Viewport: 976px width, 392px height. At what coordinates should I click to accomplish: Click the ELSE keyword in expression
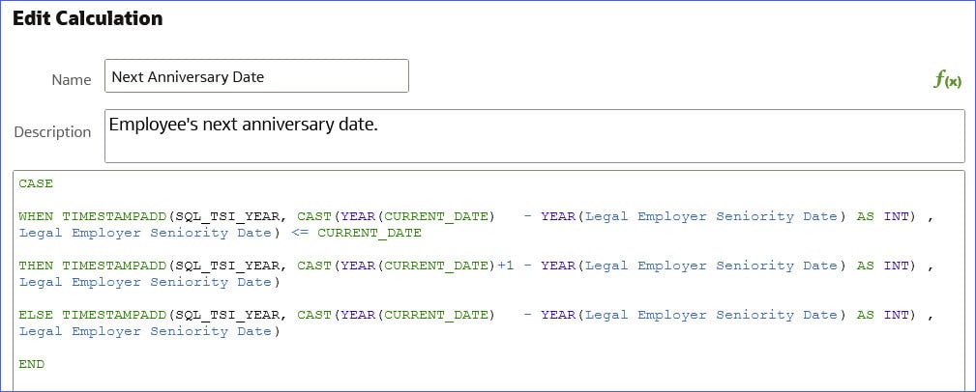point(36,315)
